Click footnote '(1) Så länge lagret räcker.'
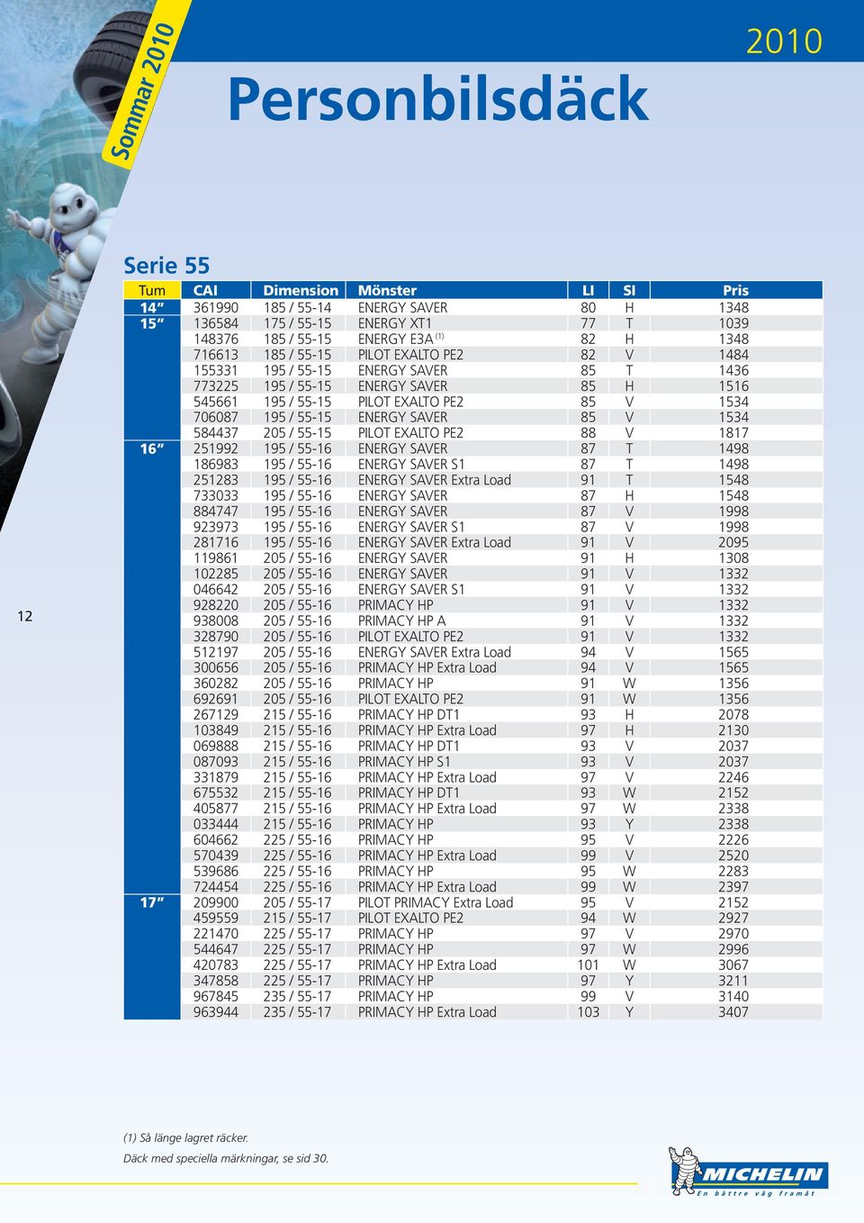 point(186,1138)
